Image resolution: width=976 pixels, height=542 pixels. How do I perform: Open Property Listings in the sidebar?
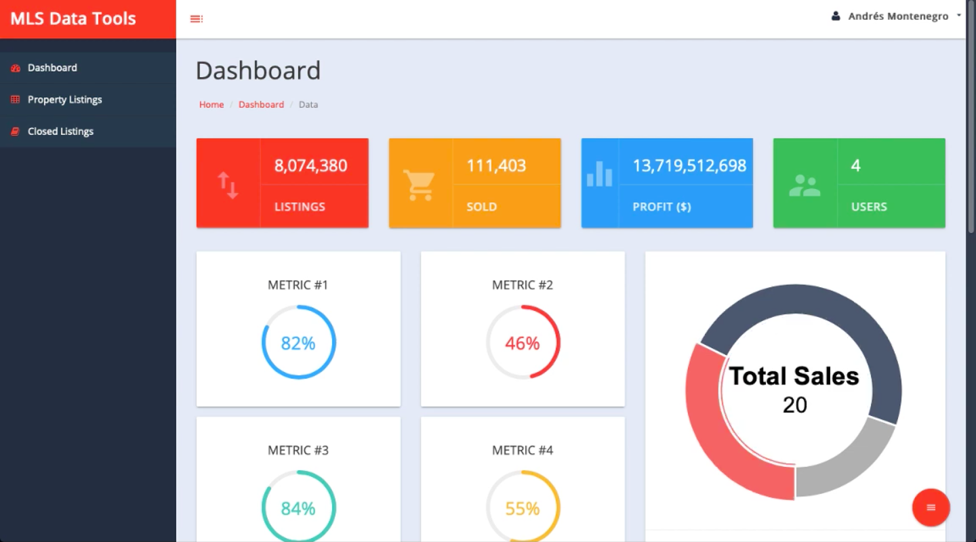pyautogui.click(x=88, y=100)
